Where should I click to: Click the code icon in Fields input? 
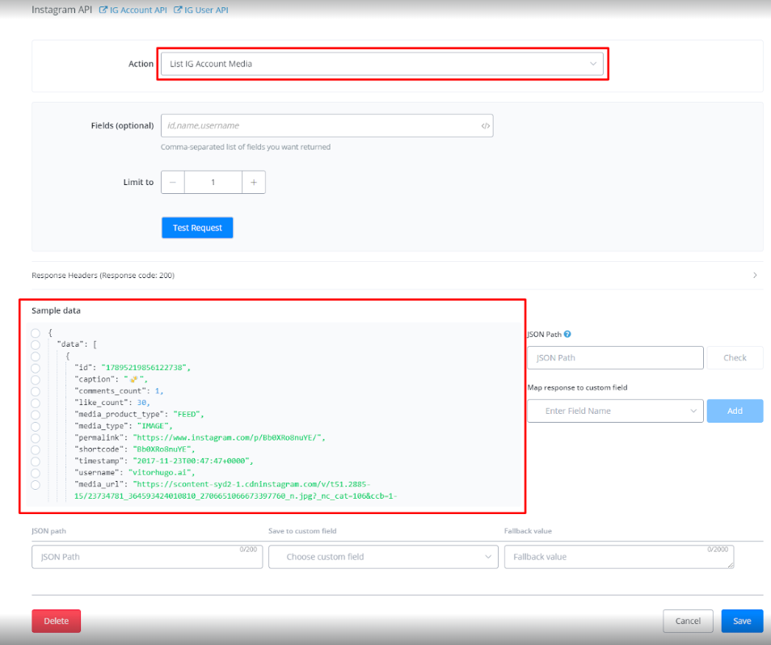pos(485,126)
